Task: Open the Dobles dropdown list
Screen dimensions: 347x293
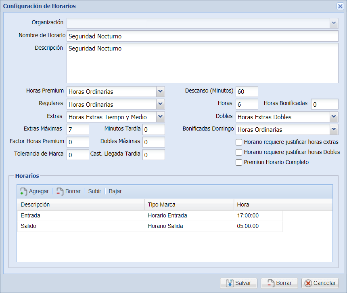Action: pos(334,117)
